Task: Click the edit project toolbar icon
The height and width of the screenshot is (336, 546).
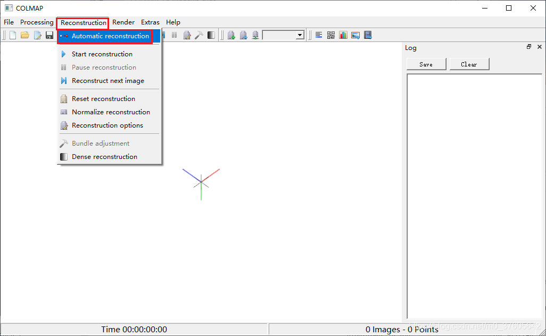Action: 37,35
